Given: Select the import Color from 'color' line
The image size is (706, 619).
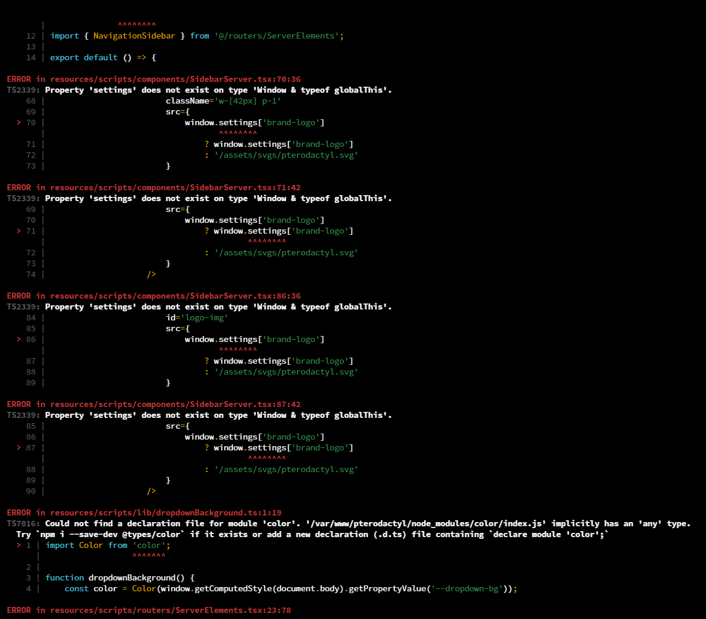Looking at the screenshot, I should point(108,545).
